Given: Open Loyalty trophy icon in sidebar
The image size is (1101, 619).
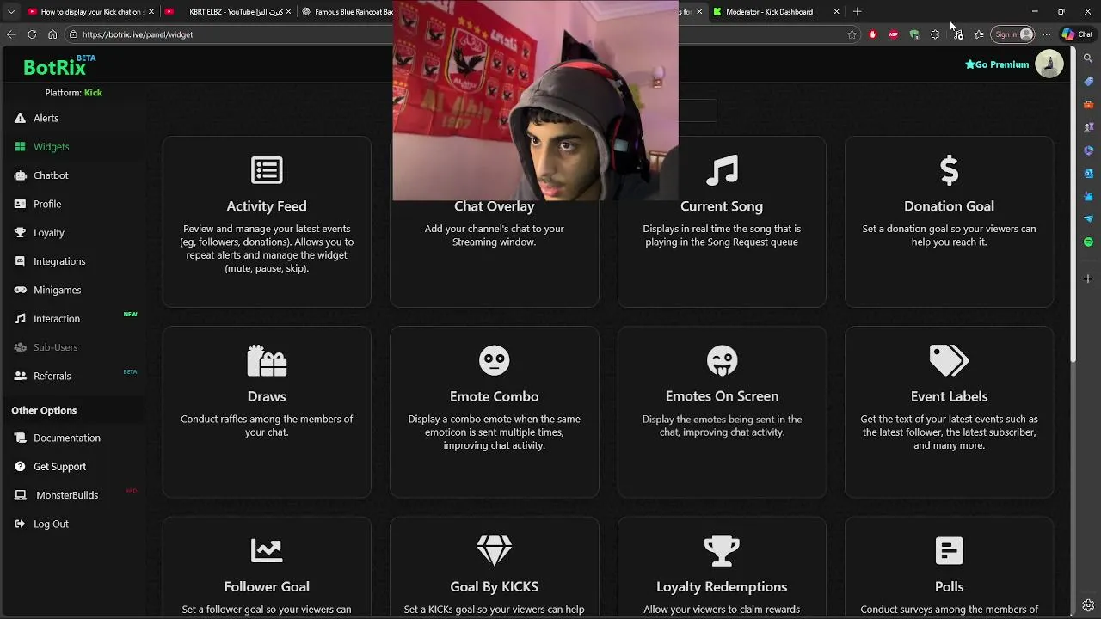Looking at the screenshot, I should click(x=21, y=233).
